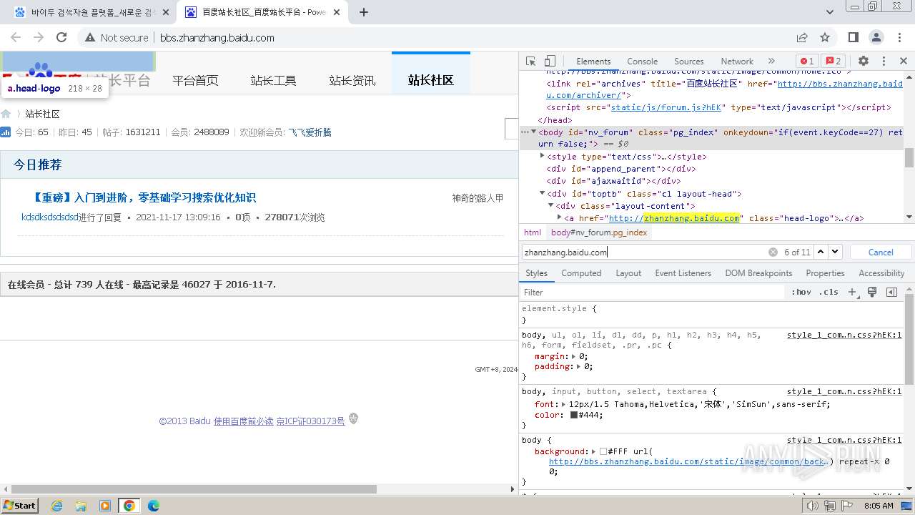
Task: Expand the style type="text/css" node
Action: coord(543,156)
